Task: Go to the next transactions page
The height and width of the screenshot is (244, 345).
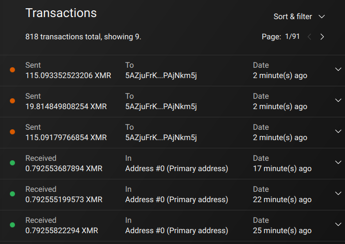Action: click(x=322, y=37)
